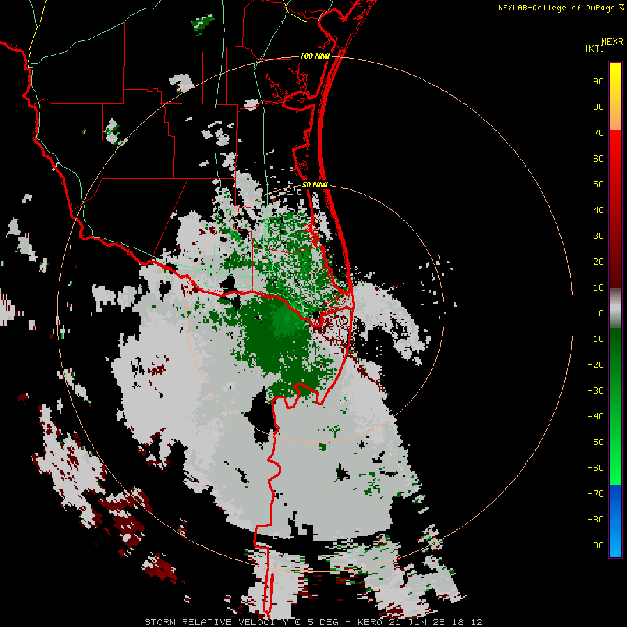Click the 100 NMI range ring label
627x627 pixels.
315,56
